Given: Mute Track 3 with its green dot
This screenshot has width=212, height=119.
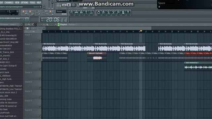Looking at the screenshot, I should [40, 59].
